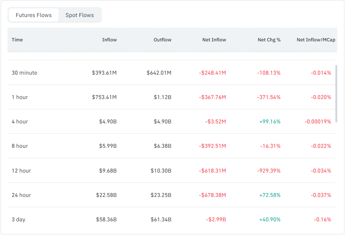
Task: Select the 8 hour row label
Action: pos(20,146)
